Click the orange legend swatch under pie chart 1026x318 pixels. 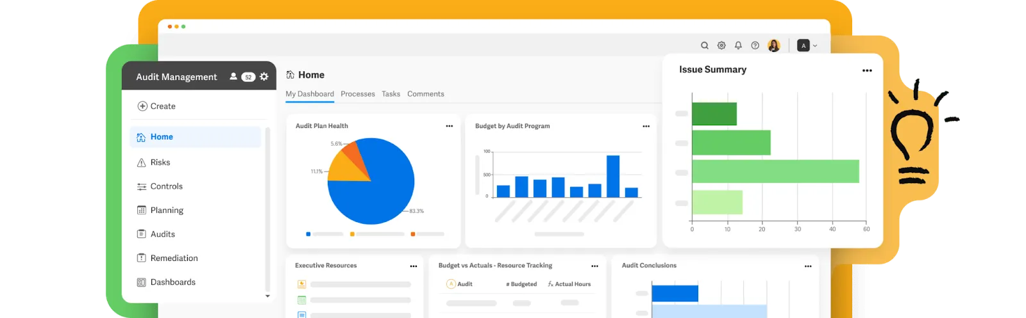pos(413,234)
